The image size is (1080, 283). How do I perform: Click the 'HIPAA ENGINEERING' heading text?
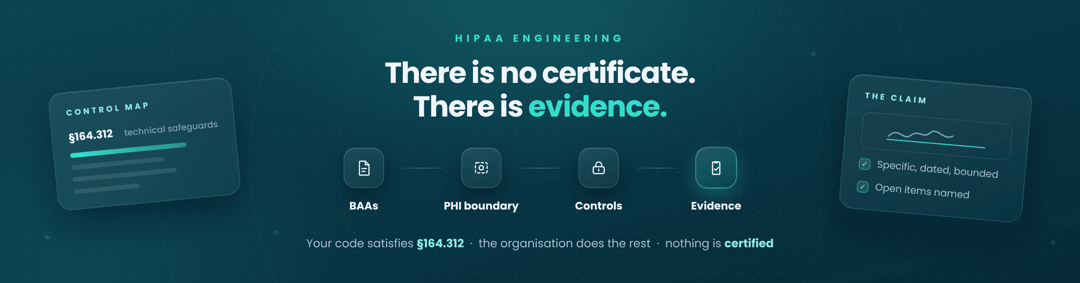(539, 38)
